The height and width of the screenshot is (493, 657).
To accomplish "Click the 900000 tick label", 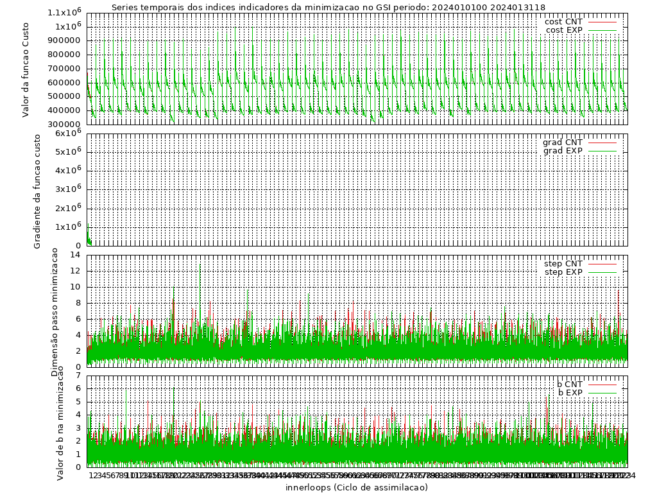I will [64, 40].
